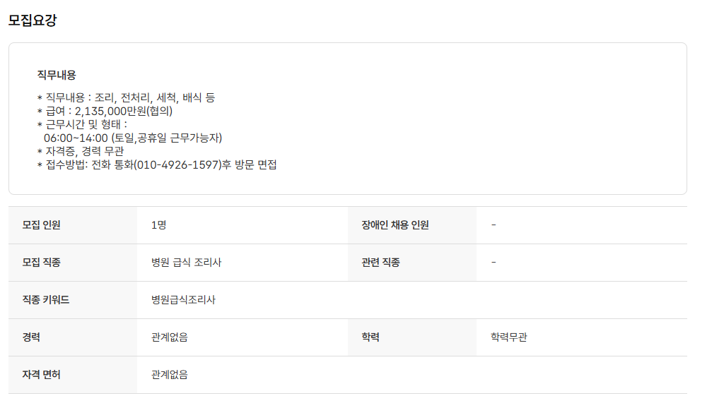Click the 직종 키워드 label cell

coord(45,300)
